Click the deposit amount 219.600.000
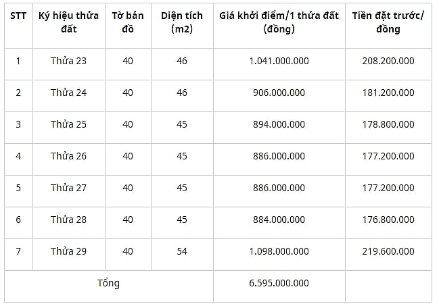The image size is (439, 308). pyautogui.click(x=388, y=251)
